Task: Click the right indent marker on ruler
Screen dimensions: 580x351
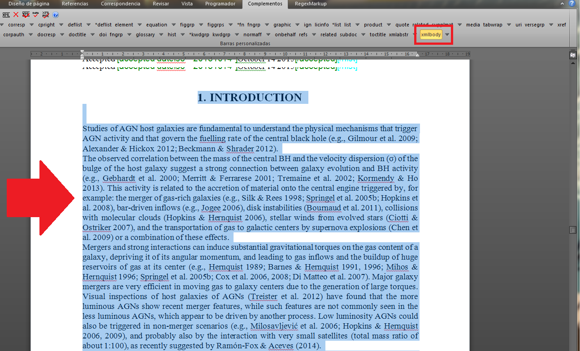Action: [x=418, y=55]
